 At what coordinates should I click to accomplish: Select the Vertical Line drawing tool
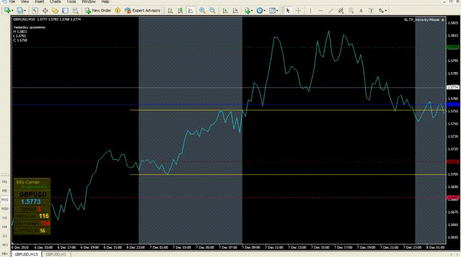coord(310,10)
